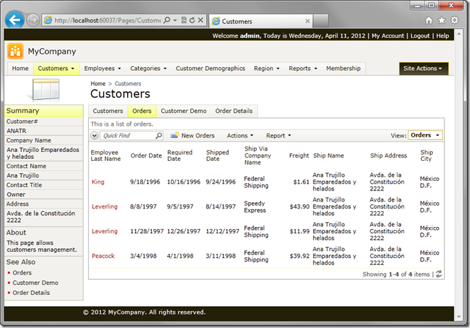Click the MyCompany logo icon
Image resolution: width=470 pixels, height=328 pixels.
[15, 51]
